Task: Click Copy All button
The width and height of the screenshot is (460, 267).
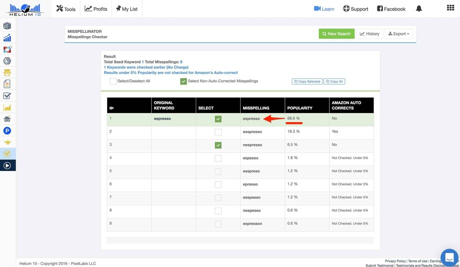Action: coord(334,81)
